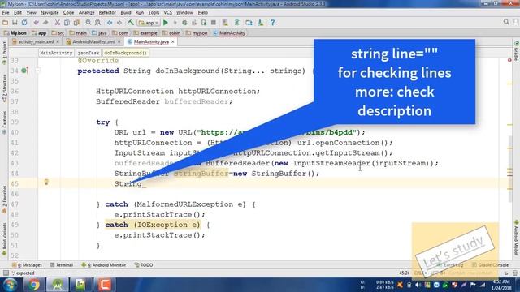Screen dimensions: 520x292
Task: Click the Copy icon in toolbar
Action: [67, 23]
